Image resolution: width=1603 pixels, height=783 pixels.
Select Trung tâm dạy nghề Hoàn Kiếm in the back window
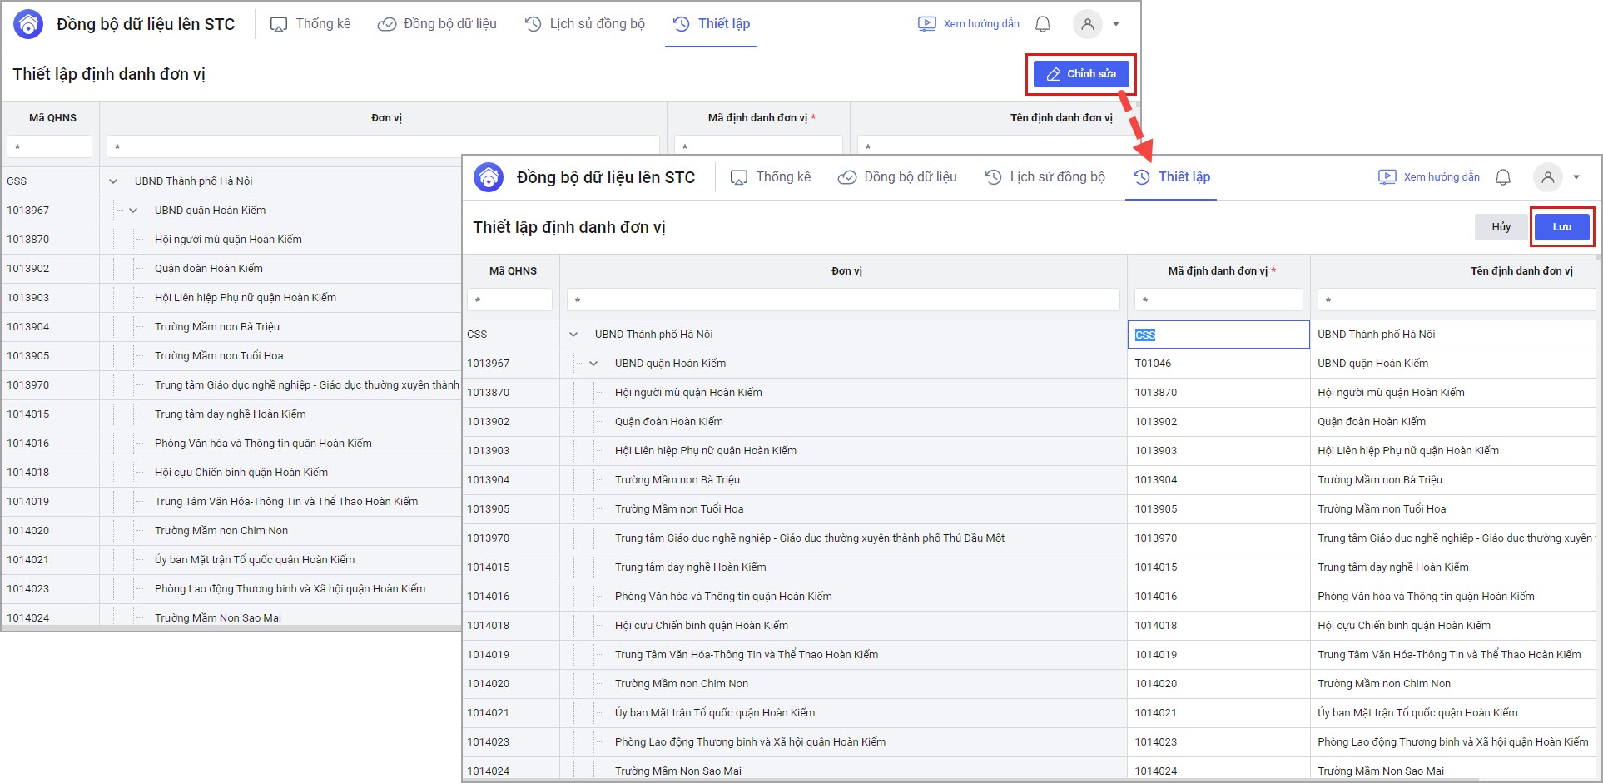point(231,414)
